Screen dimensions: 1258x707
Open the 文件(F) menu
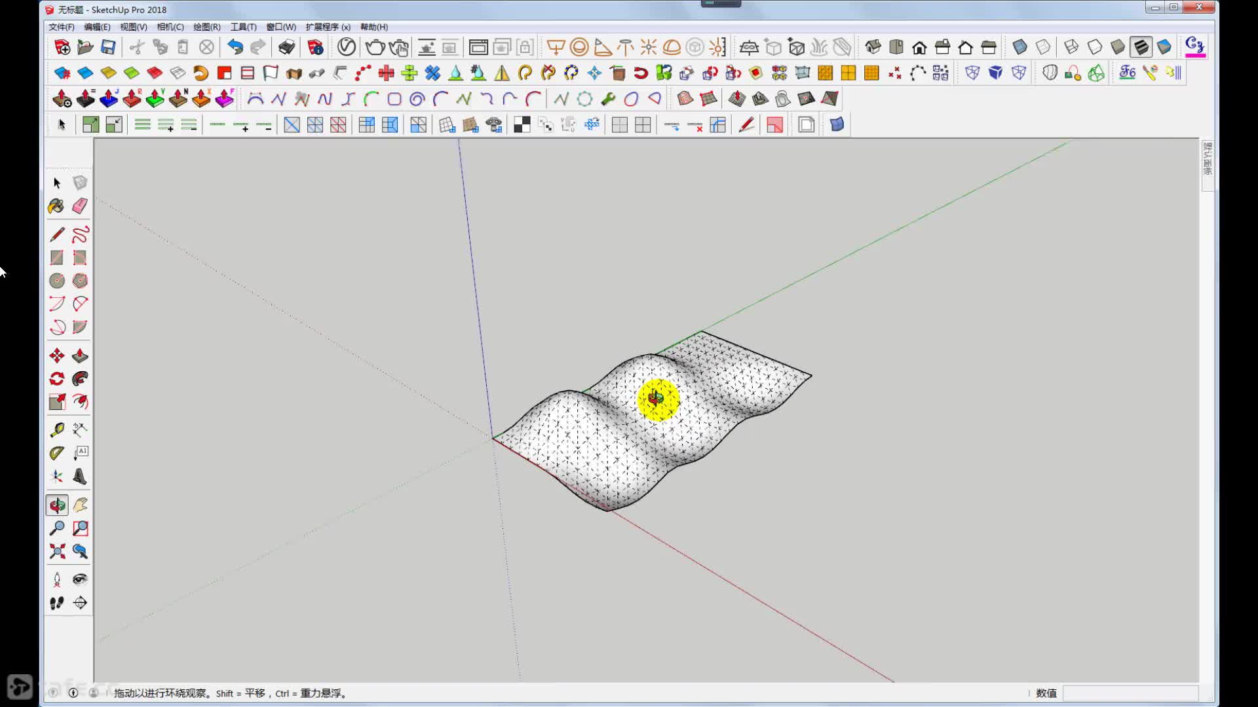pos(61,27)
